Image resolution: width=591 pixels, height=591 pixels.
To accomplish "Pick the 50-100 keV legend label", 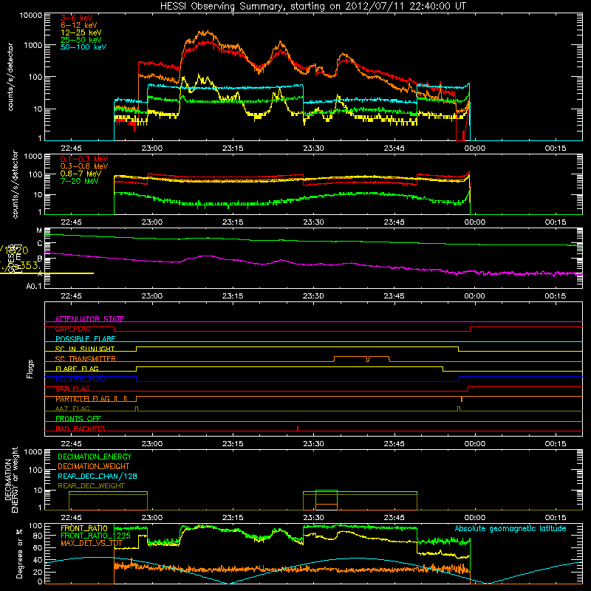I will (x=83, y=47).
